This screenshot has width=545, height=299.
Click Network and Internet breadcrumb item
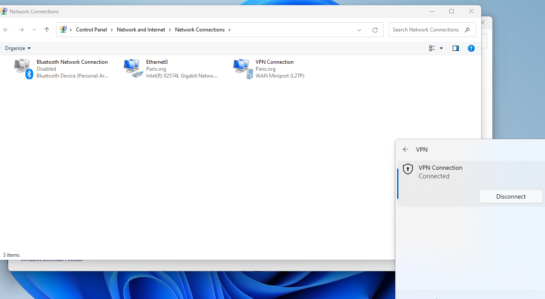(x=141, y=30)
